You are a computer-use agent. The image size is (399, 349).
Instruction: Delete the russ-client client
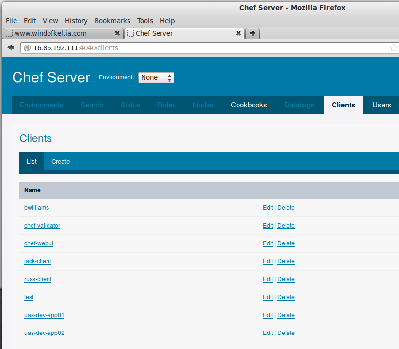coord(286,279)
